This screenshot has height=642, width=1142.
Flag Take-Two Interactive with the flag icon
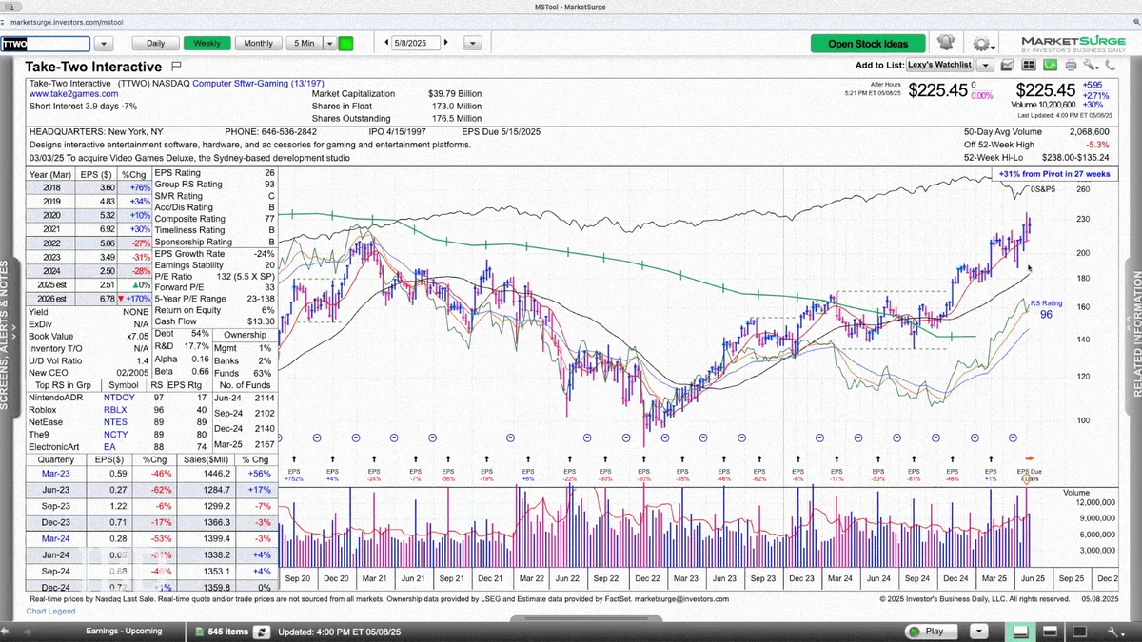pos(176,67)
